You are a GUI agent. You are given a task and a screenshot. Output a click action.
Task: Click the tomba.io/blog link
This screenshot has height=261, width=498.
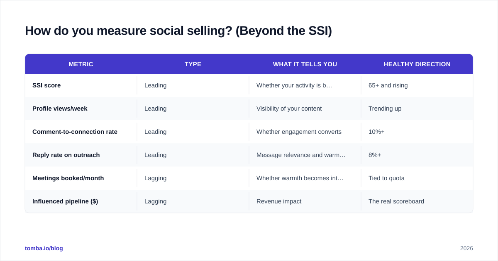pyautogui.click(x=44, y=248)
